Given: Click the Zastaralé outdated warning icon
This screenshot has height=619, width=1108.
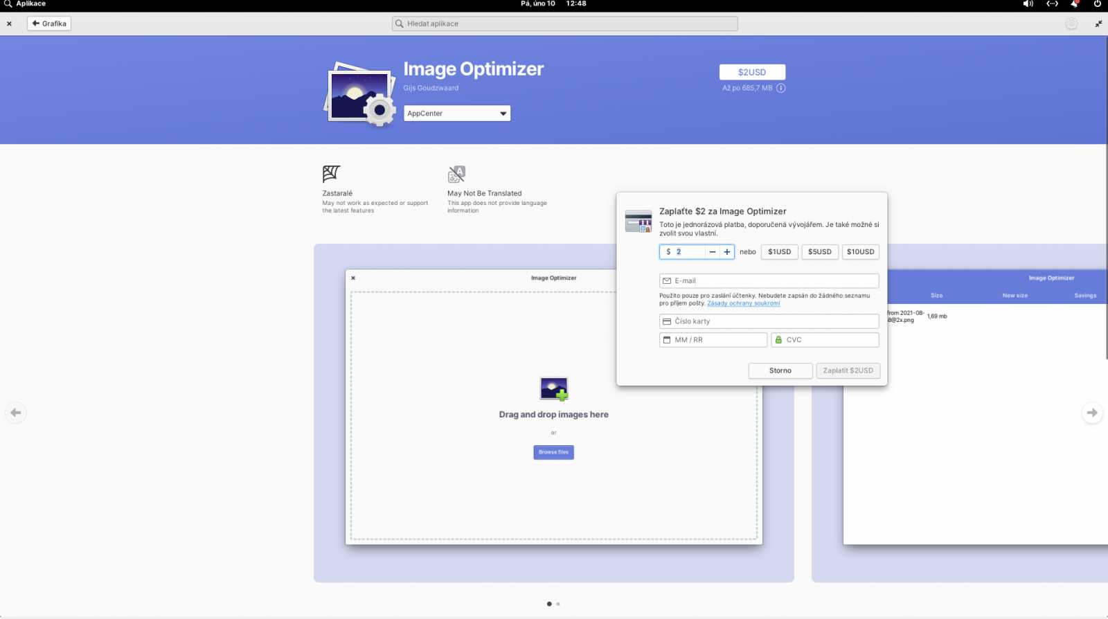Looking at the screenshot, I should click(x=331, y=174).
